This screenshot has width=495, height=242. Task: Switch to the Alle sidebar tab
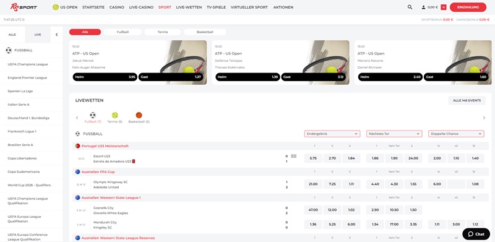click(12, 35)
